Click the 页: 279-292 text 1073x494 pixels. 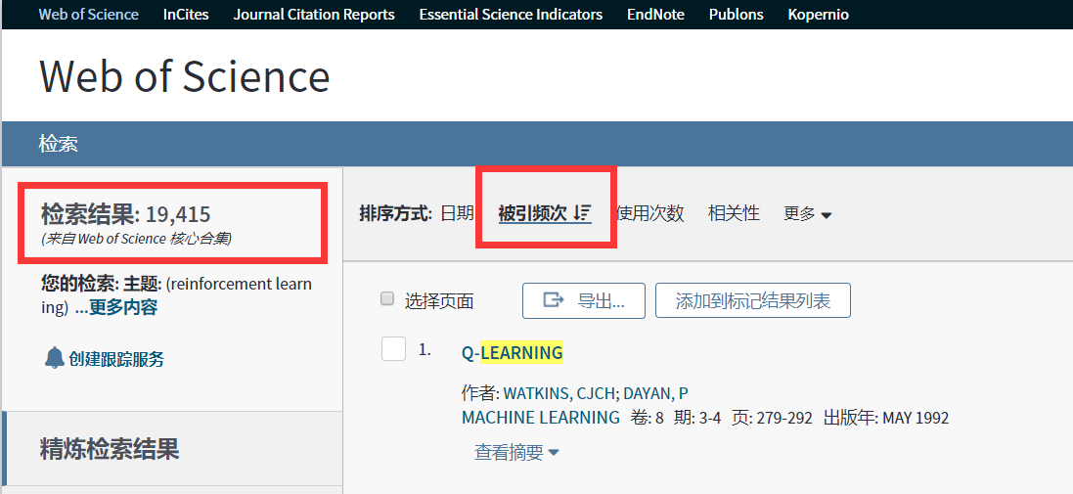coord(771,418)
